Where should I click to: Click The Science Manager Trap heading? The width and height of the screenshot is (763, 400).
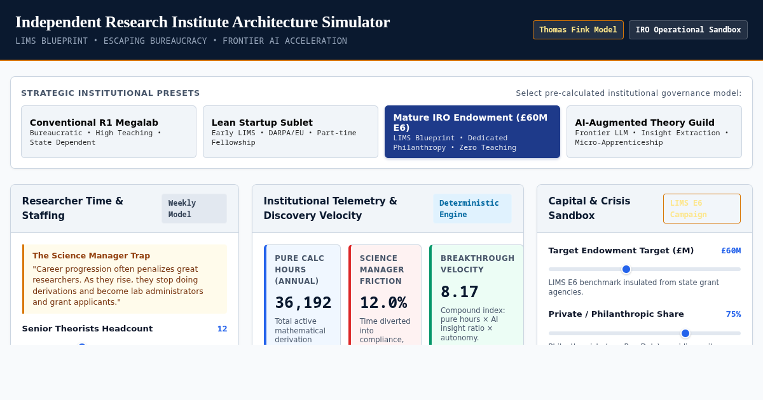[91, 256]
